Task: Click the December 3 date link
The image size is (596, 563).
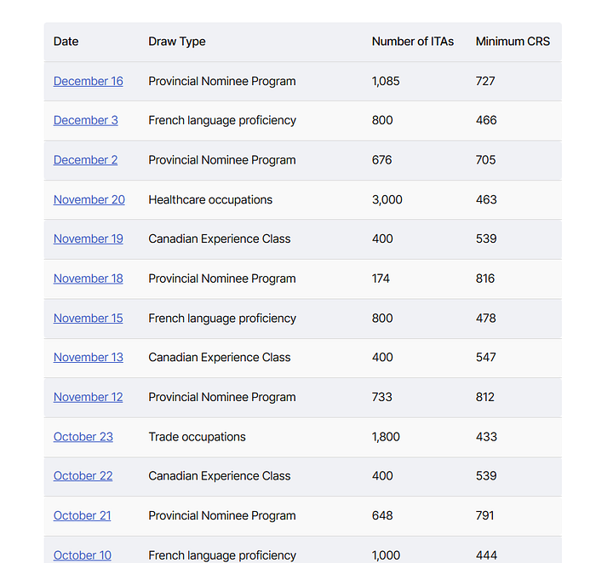Action: click(85, 121)
